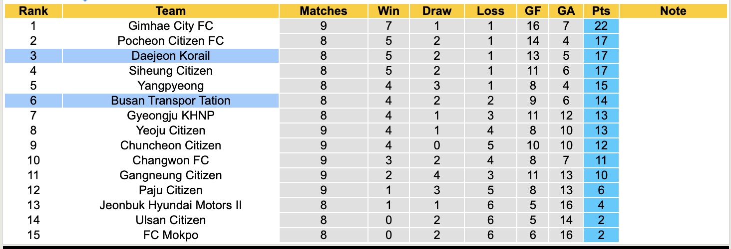Click the Chuncheon Citizen team name
Viewport: 731px width, 249px height.
point(170,145)
